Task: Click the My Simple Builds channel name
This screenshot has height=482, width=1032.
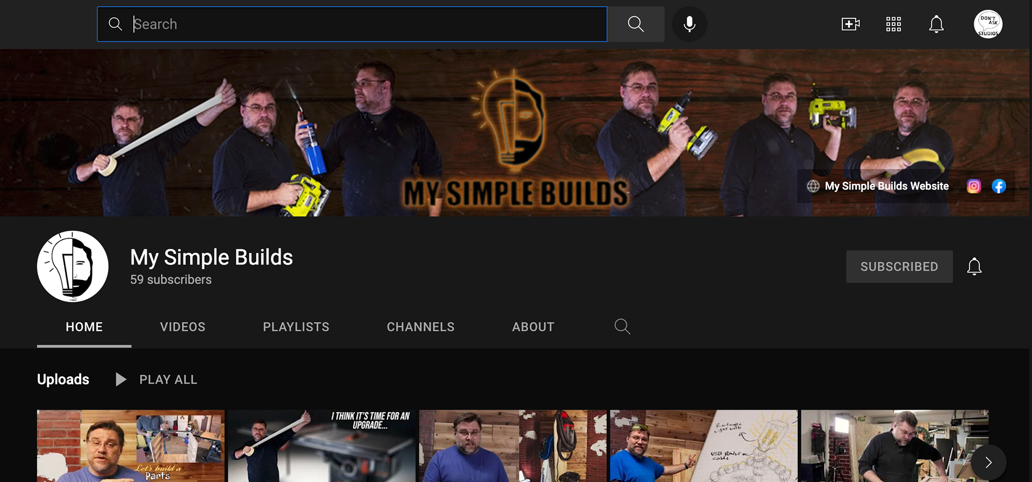Action: pos(211,257)
